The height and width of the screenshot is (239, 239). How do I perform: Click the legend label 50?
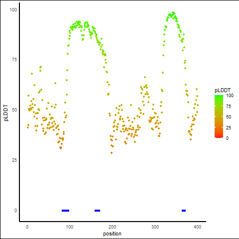tap(229, 117)
